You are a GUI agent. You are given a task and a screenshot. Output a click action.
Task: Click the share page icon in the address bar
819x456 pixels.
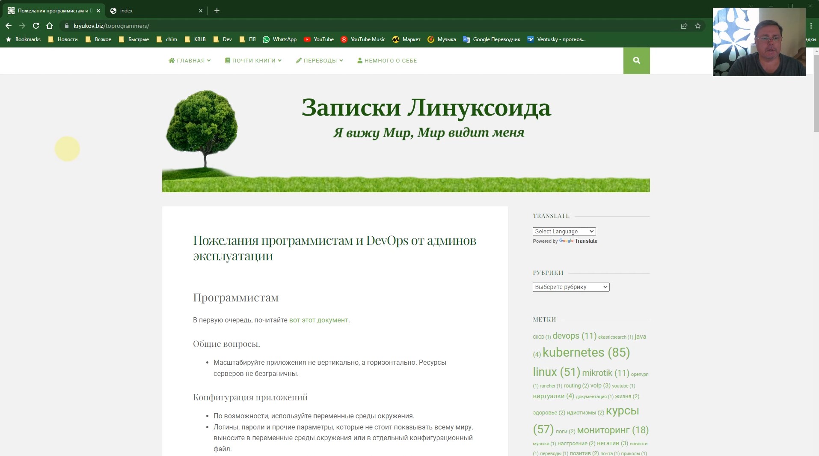click(x=684, y=26)
